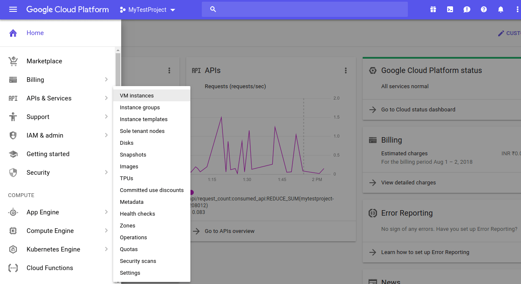Open Security scans submenu entry

point(152,261)
